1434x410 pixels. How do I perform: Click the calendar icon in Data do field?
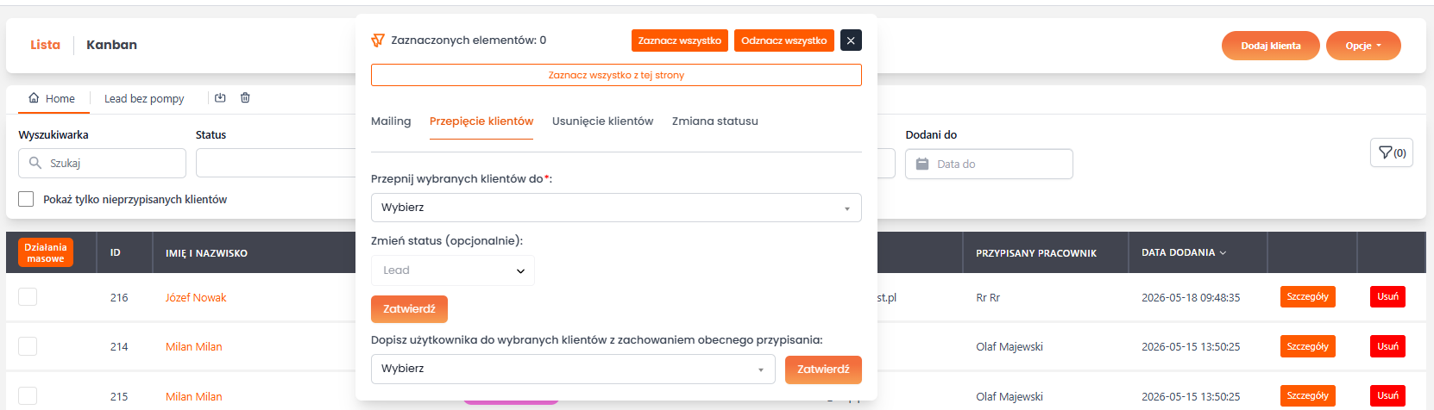coord(922,164)
